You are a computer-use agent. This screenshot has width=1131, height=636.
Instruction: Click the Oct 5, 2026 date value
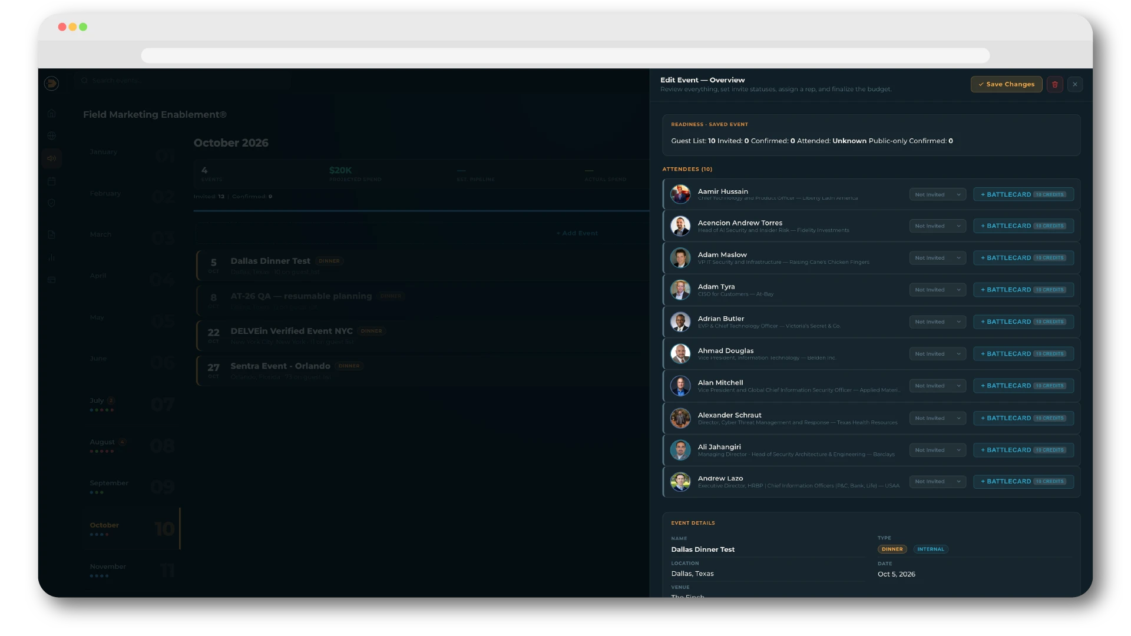896,574
